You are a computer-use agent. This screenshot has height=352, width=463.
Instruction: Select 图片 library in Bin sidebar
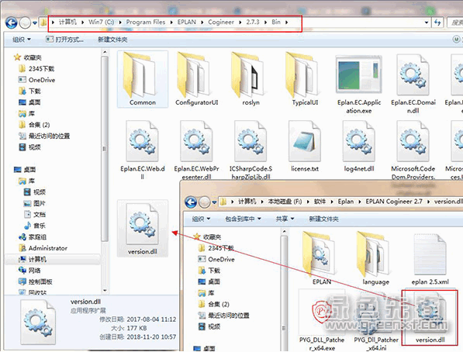(35, 203)
